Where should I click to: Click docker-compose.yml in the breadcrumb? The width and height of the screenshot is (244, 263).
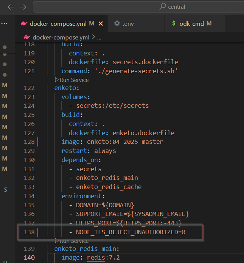point(61,38)
